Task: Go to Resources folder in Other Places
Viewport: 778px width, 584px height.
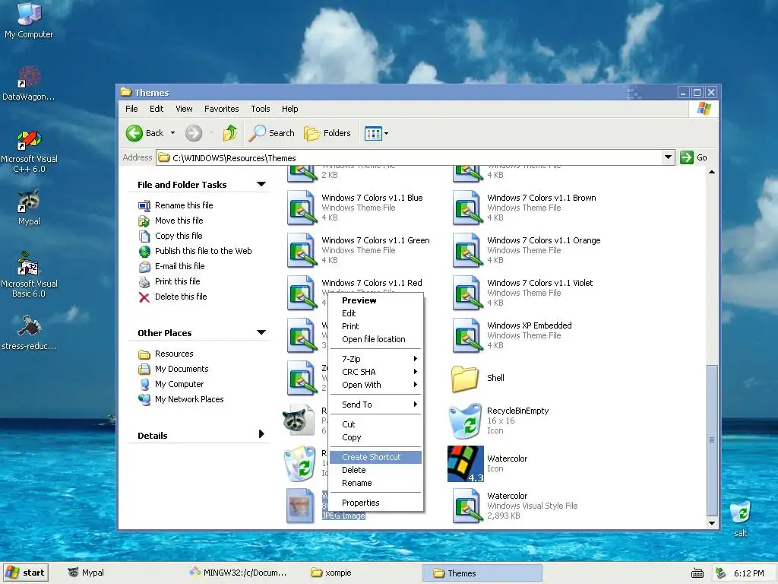Action: click(x=174, y=354)
